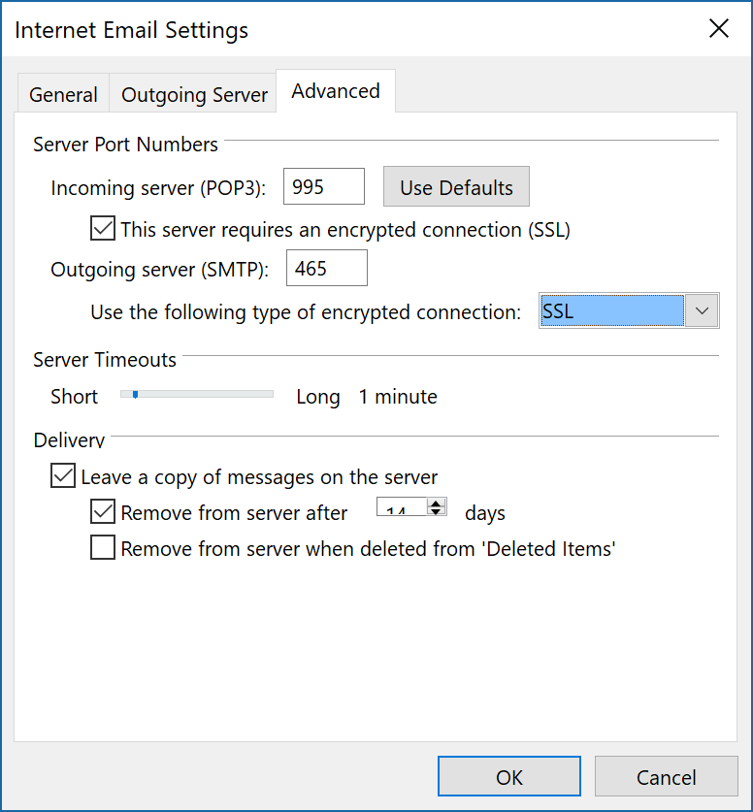This screenshot has width=753, height=812.
Task: Confirm the settings with OK
Action: (509, 777)
